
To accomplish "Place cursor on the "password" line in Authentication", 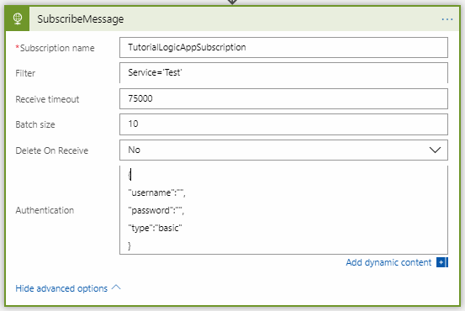I will 156,210.
